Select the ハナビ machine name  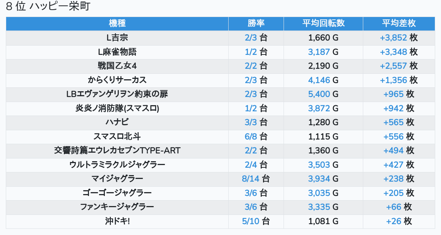tap(117, 122)
